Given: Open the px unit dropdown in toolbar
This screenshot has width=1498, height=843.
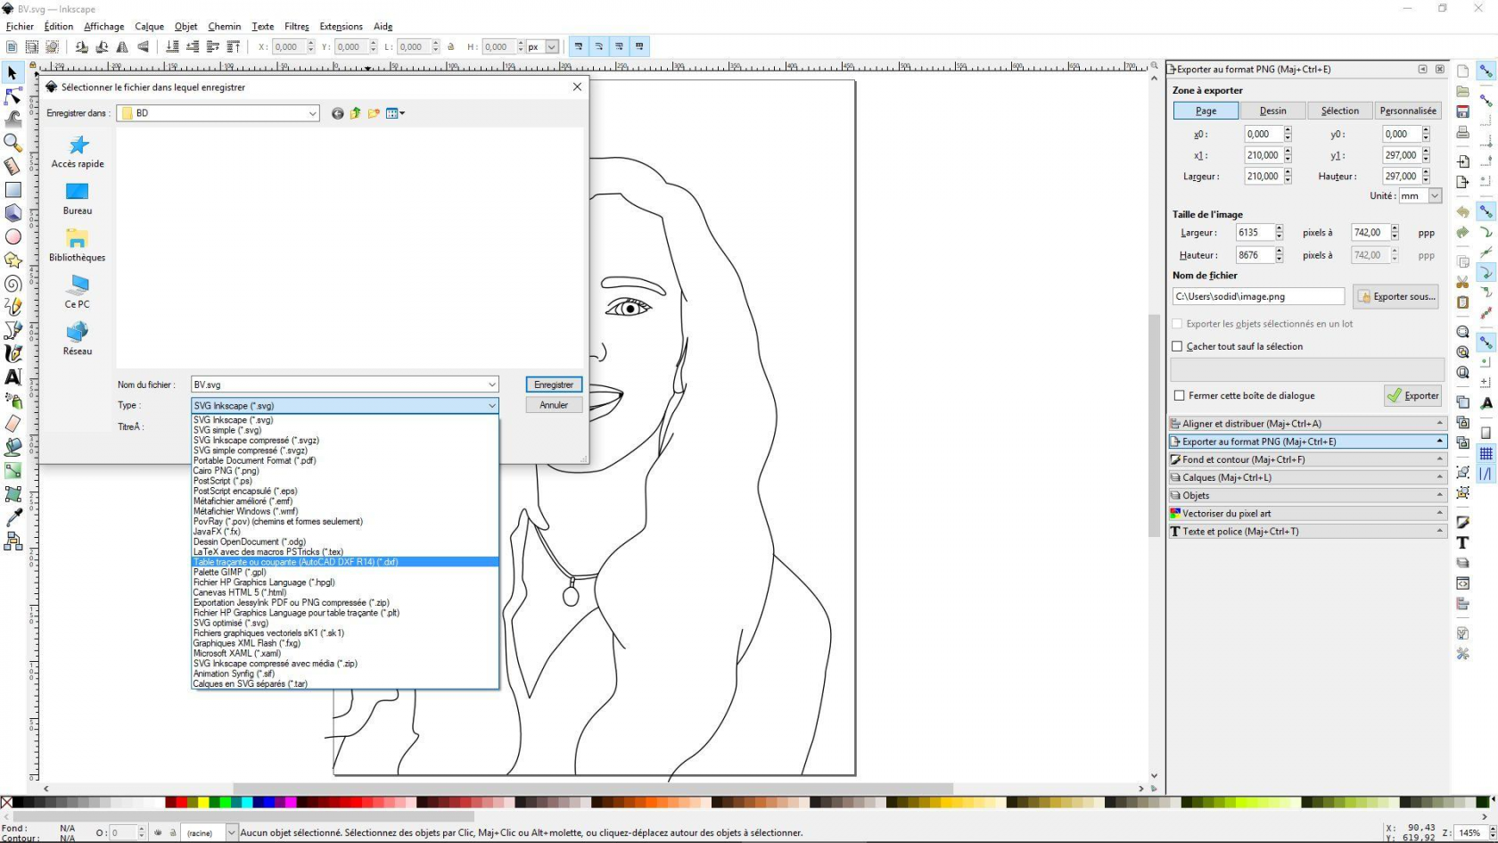Looking at the screenshot, I should pyautogui.click(x=552, y=46).
